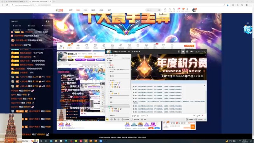254x143 pixels.
Task: Expand the 视频 dropdown in the header
Action: [x=93, y=10]
